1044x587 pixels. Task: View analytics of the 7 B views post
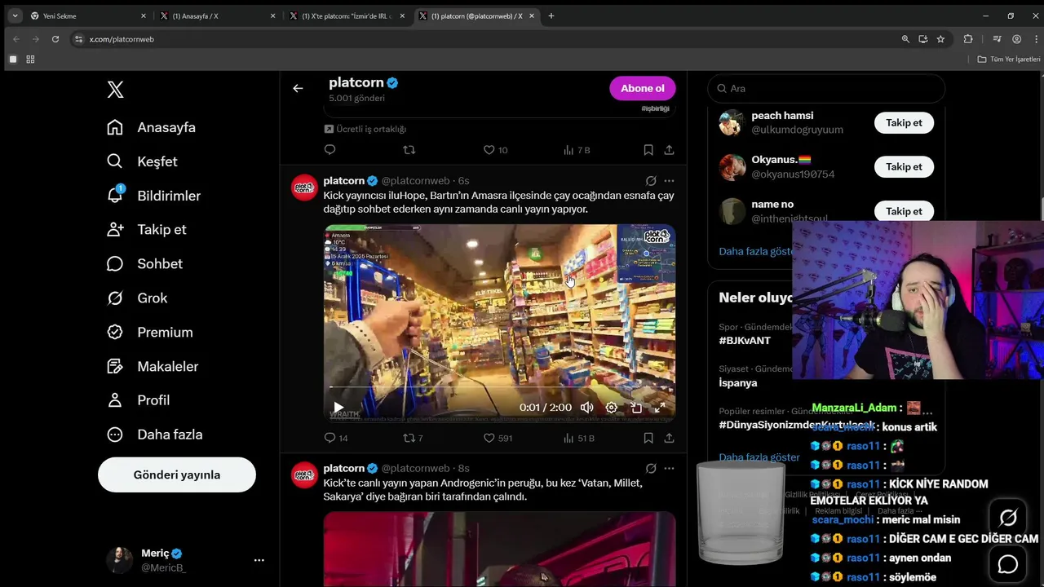coord(577,150)
